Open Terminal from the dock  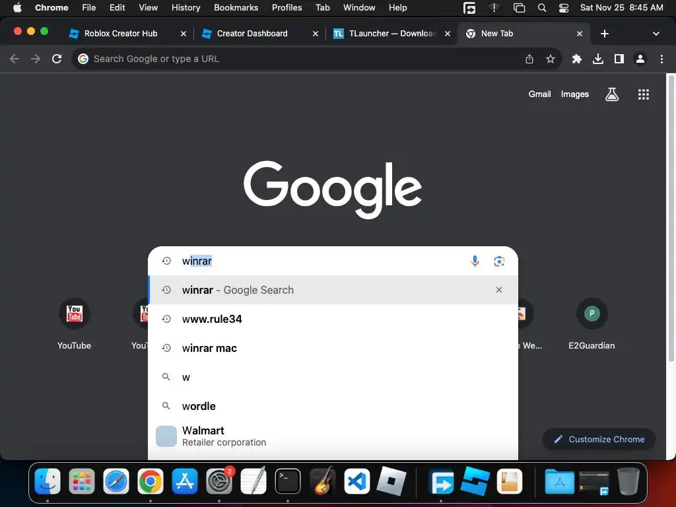click(x=288, y=481)
